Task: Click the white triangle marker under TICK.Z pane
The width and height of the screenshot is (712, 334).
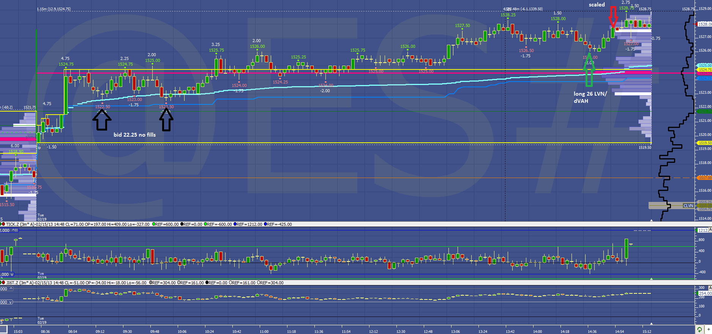Action: coord(652,279)
